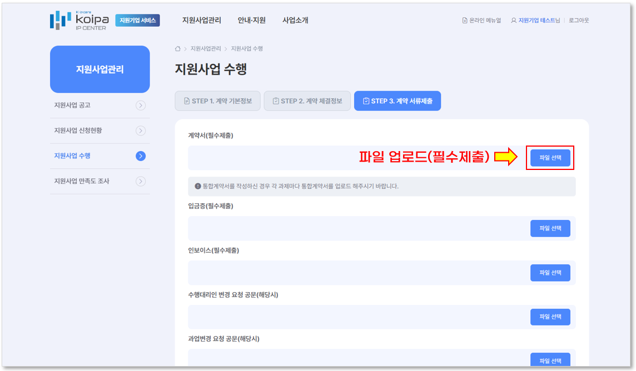The image size is (636, 371).
Task: Open the 지원사업관리 top menu
Action: 202,20
